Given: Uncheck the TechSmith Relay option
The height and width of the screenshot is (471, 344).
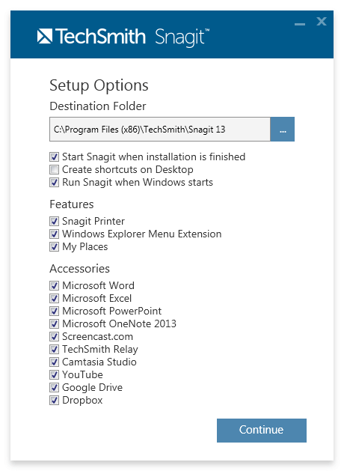Looking at the screenshot, I should [55, 350].
